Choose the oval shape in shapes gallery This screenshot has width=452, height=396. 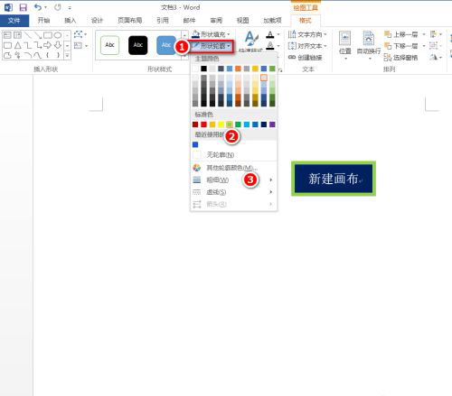[x=58, y=35]
